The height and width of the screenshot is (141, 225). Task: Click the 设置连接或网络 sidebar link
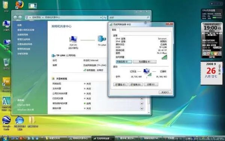25,44
